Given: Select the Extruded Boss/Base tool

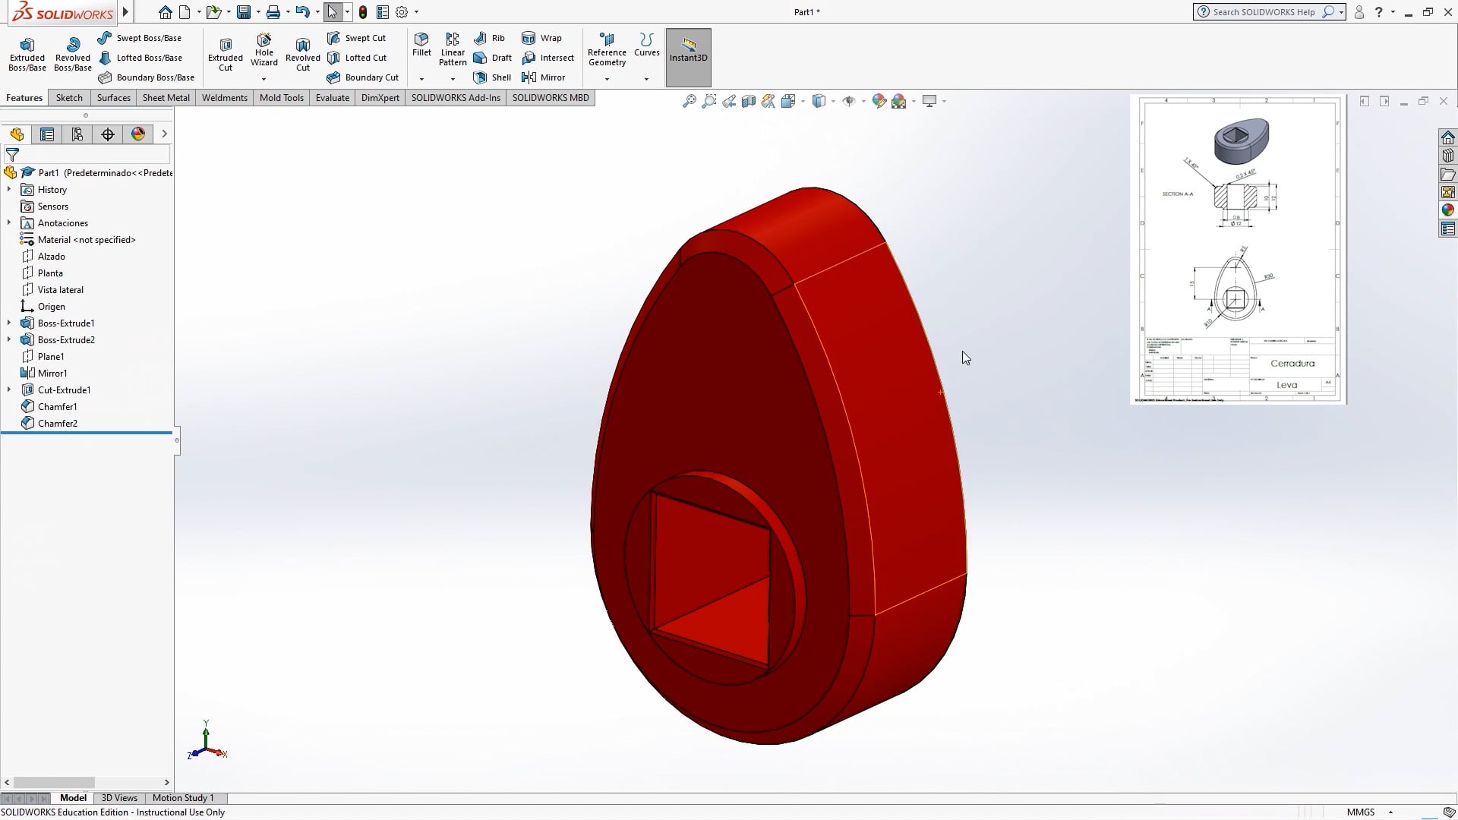Looking at the screenshot, I should [x=27, y=52].
